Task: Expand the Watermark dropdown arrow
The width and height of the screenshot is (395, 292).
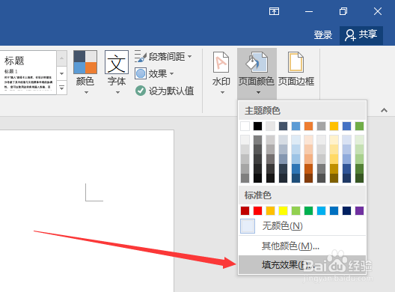Action: point(222,93)
